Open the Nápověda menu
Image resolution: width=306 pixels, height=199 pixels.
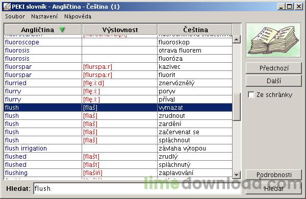pyautogui.click(x=78, y=16)
